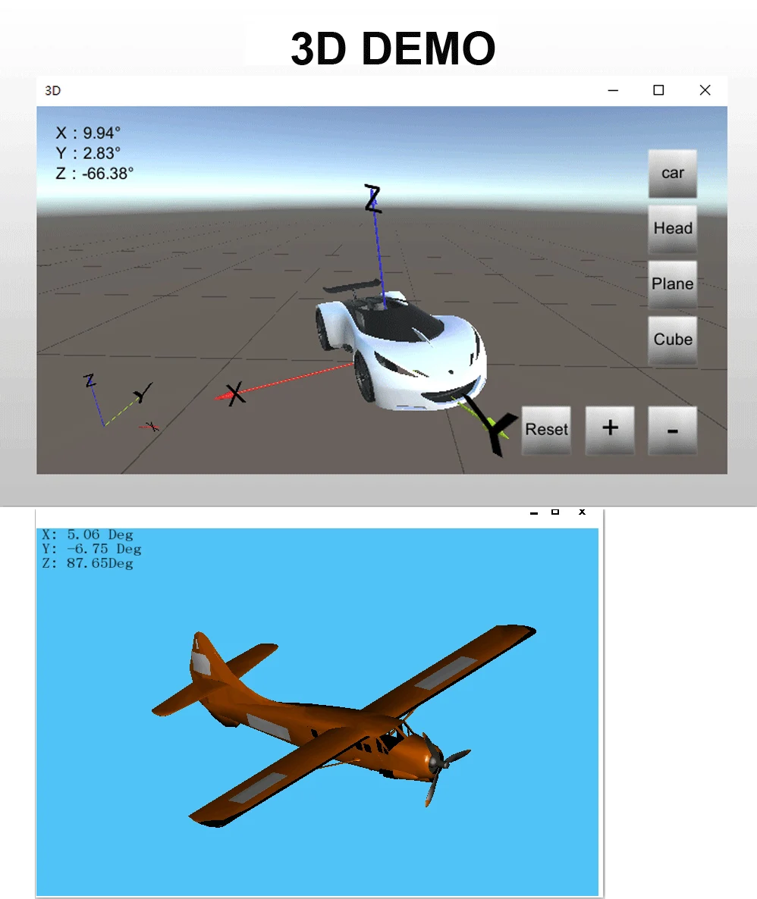Zoom in with the plus button
Image resolution: width=757 pixels, height=899 pixels.
tap(610, 430)
